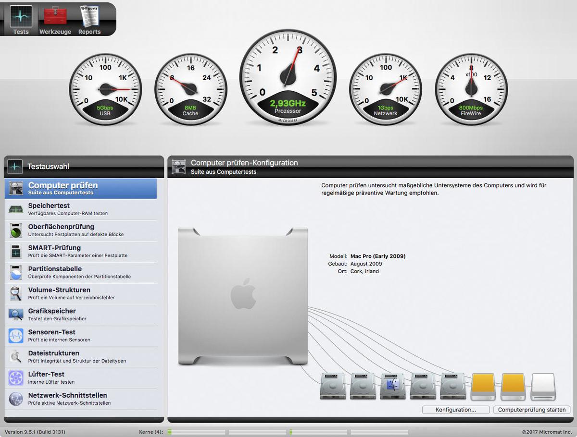Click 'Prüft die internen Sensoren' subtitle

point(59,340)
